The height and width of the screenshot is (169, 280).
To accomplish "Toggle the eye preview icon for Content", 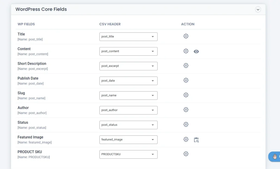I will tap(196, 51).
